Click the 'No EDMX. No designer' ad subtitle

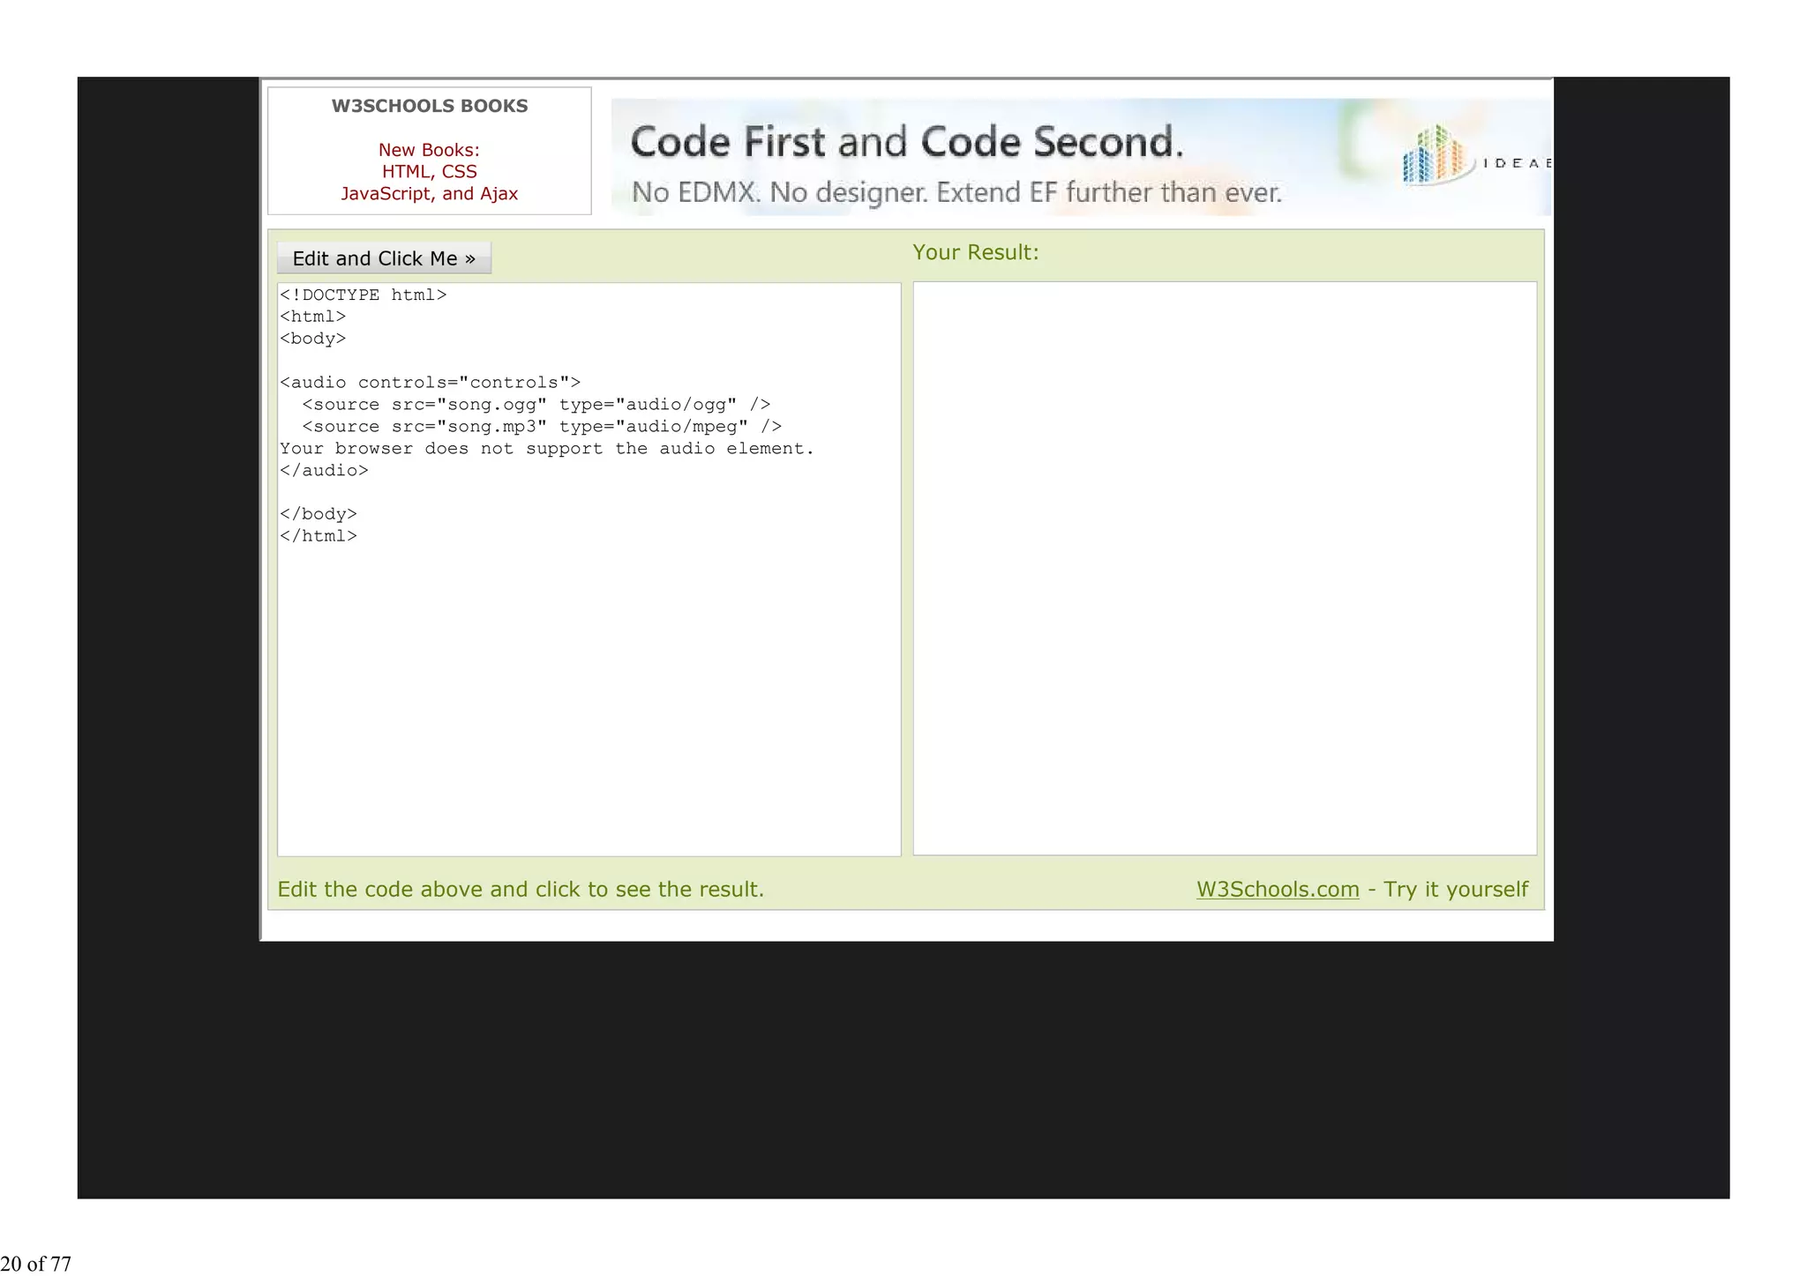pos(956,192)
